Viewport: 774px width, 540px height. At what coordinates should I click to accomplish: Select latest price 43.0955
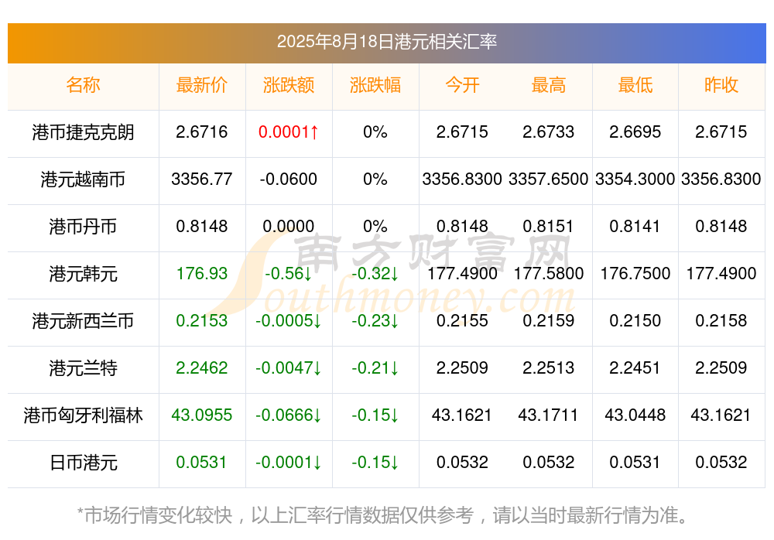[x=202, y=415]
